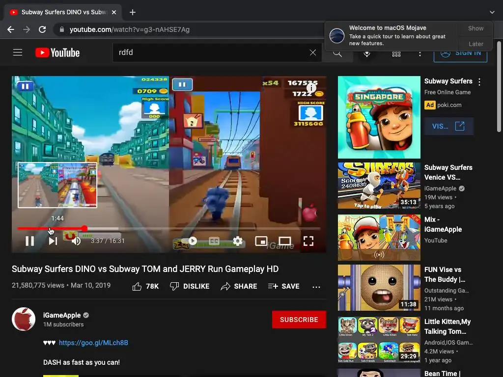Click the address bar URL

pyautogui.click(x=130, y=29)
